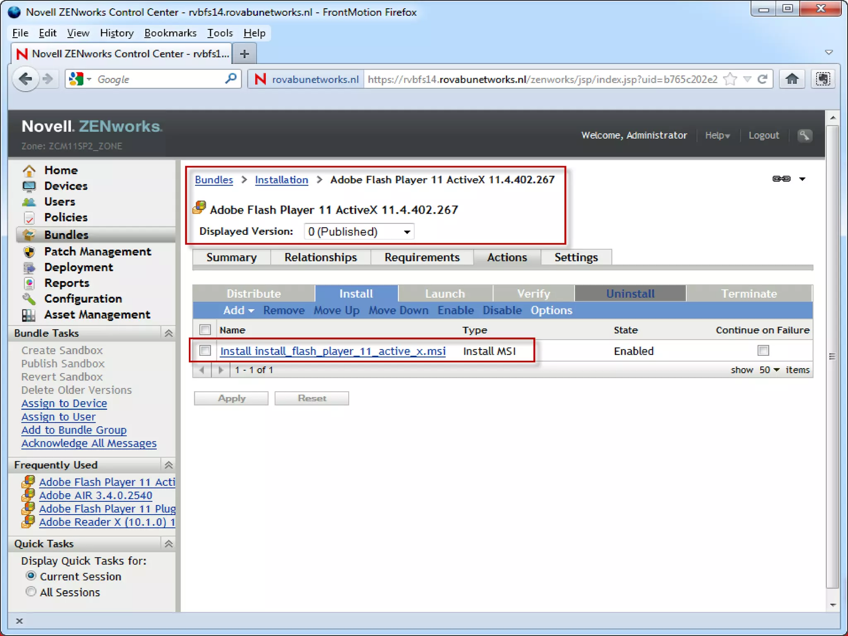Click Add to Bundle Group link
The width and height of the screenshot is (848, 636).
tap(74, 430)
